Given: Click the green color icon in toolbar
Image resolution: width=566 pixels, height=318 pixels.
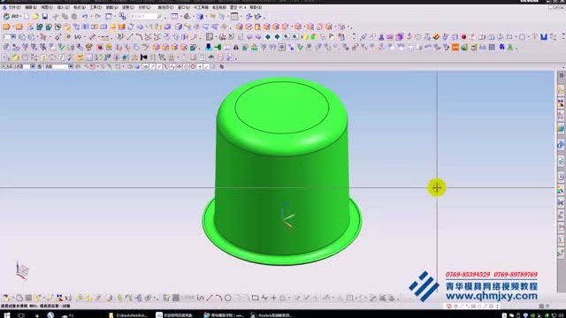Looking at the screenshot, I should tap(464, 47).
